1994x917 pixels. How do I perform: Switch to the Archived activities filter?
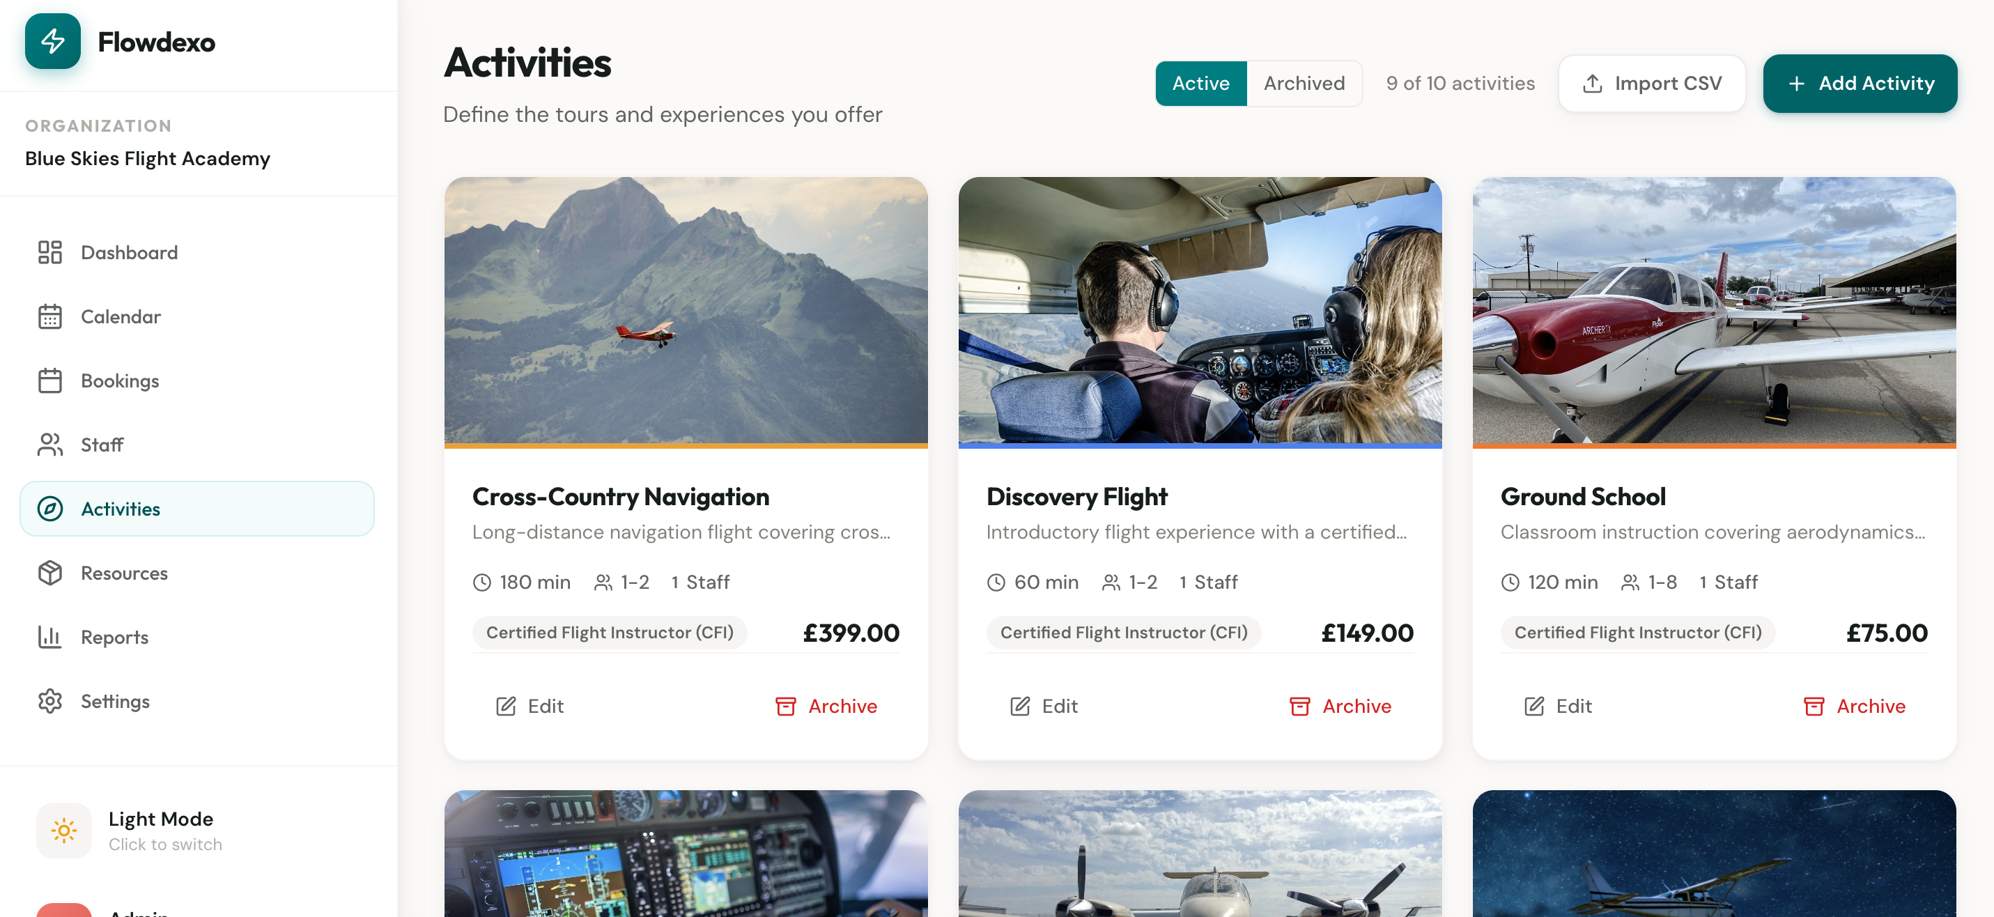click(x=1304, y=84)
